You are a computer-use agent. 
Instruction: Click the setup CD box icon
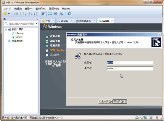click(156, 42)
